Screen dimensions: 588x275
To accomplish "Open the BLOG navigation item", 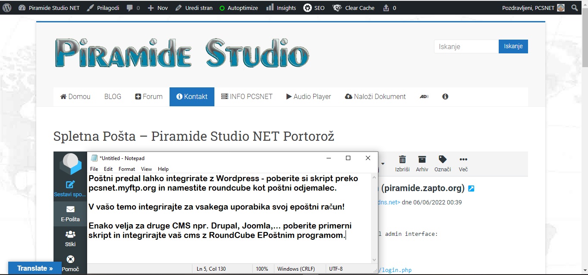I will coord(113,96).
